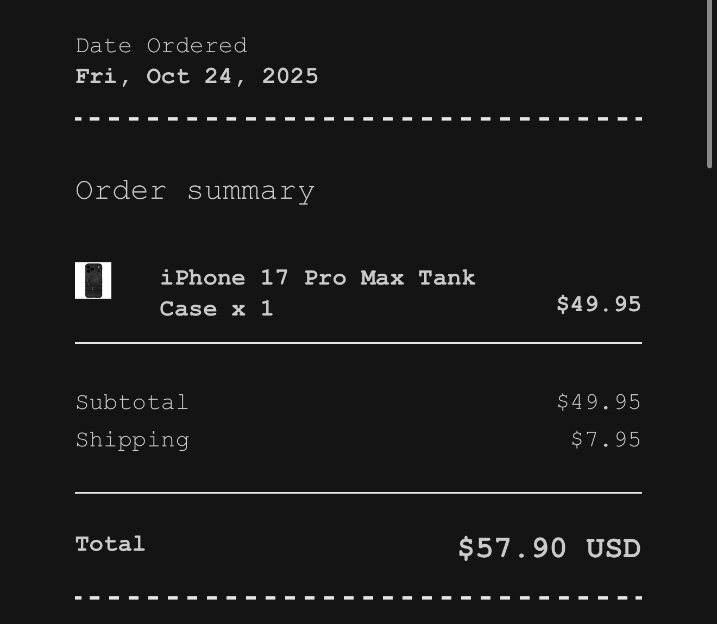The image size is (717, 624).
Task: Click the Date Ordered label
Action: [161, 46]
